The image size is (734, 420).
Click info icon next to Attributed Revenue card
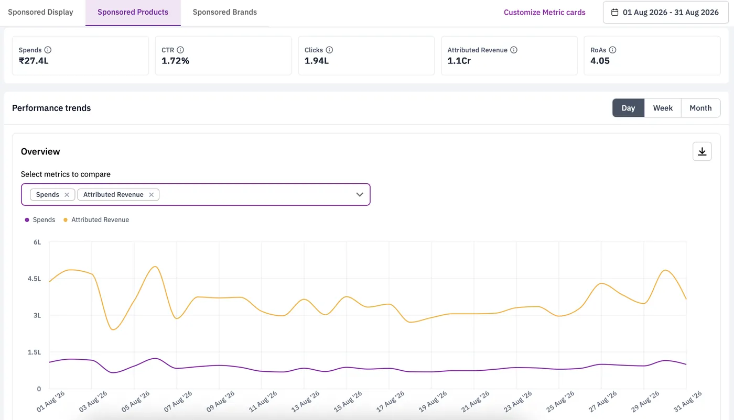point(514,50)
